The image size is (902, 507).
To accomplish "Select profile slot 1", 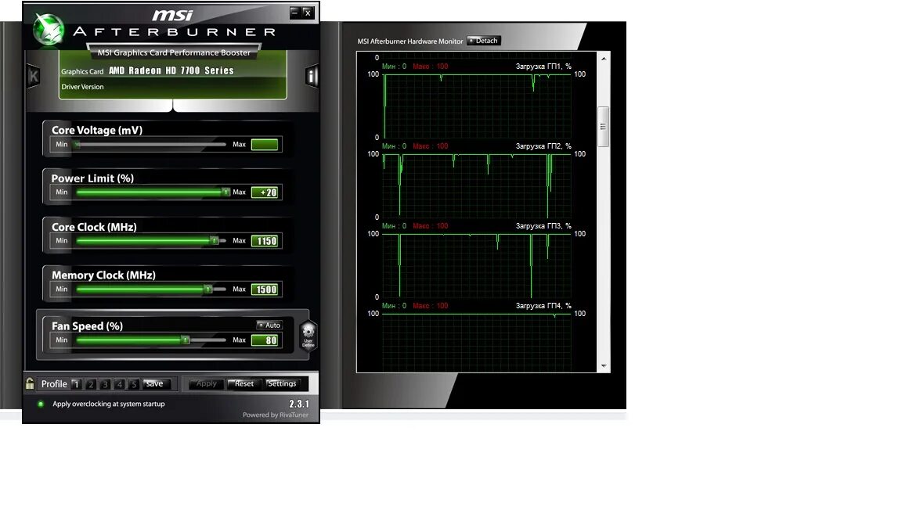I will coord(76,384).
